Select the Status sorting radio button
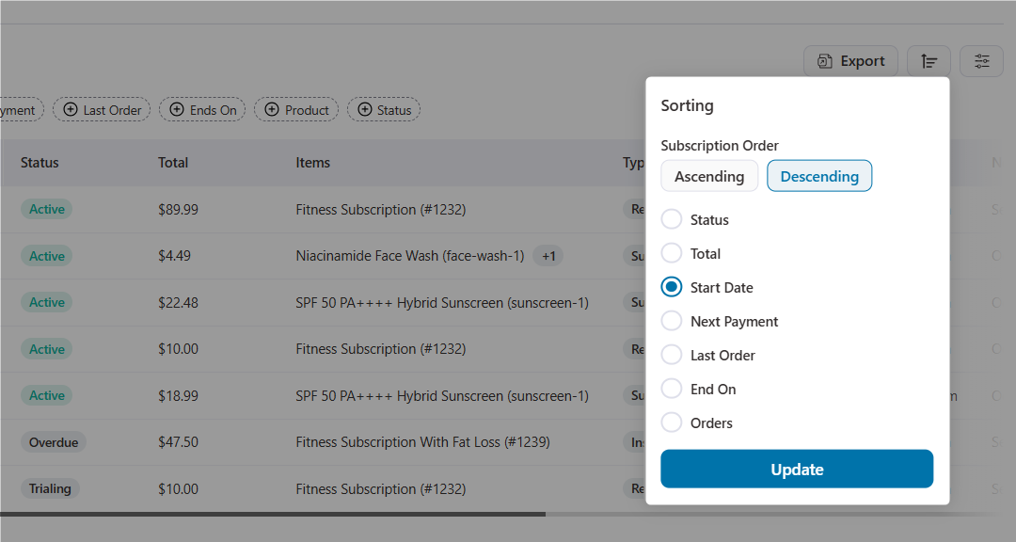 (672, 219)
